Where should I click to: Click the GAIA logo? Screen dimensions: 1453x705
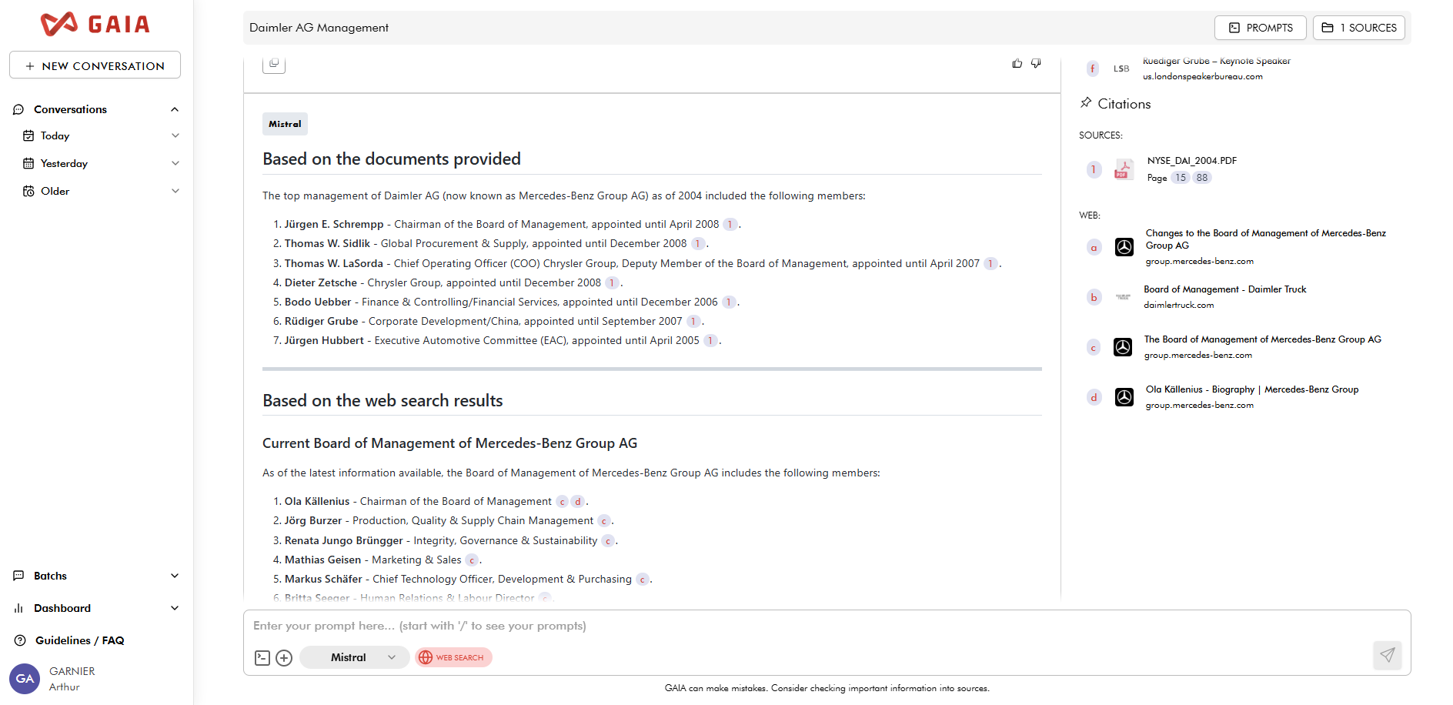(95, 25)
